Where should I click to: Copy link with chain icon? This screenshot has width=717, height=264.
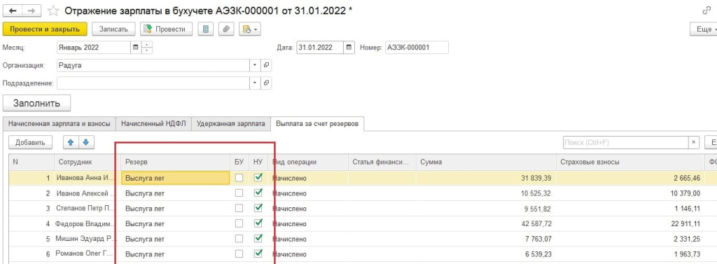pos(706,11)
